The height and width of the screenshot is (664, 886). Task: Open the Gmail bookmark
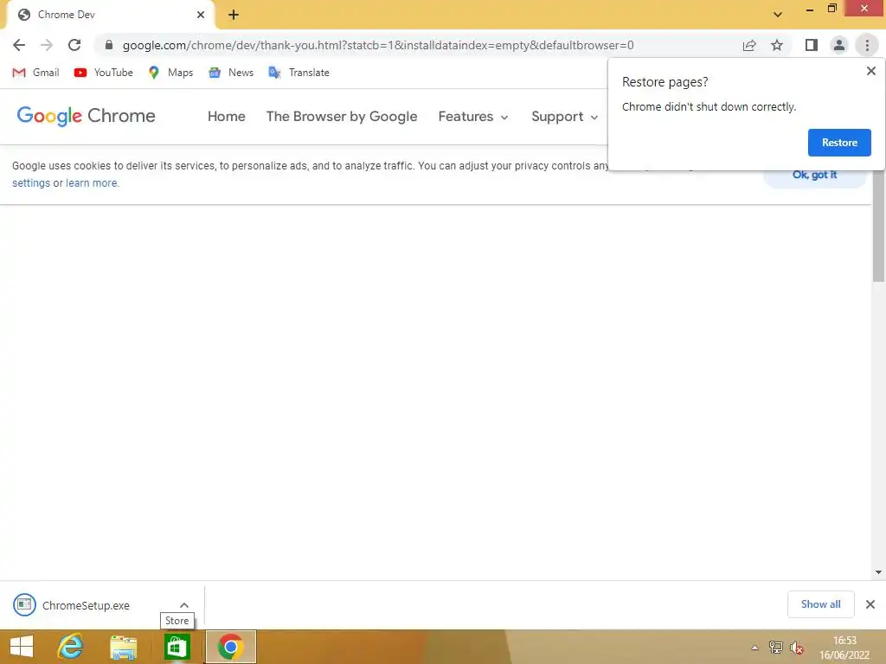pyautogui.click(x=35, y=73)
